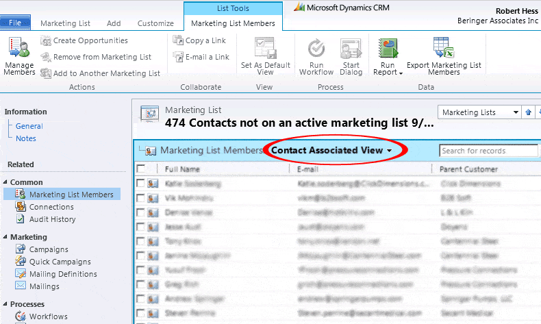
Task: Click the E-mail a Link icon
Action: (x=178, y=57)
